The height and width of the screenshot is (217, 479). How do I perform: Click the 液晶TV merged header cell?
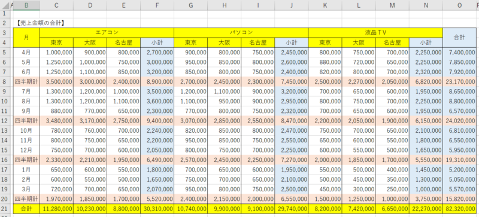[x=375, y=33]
